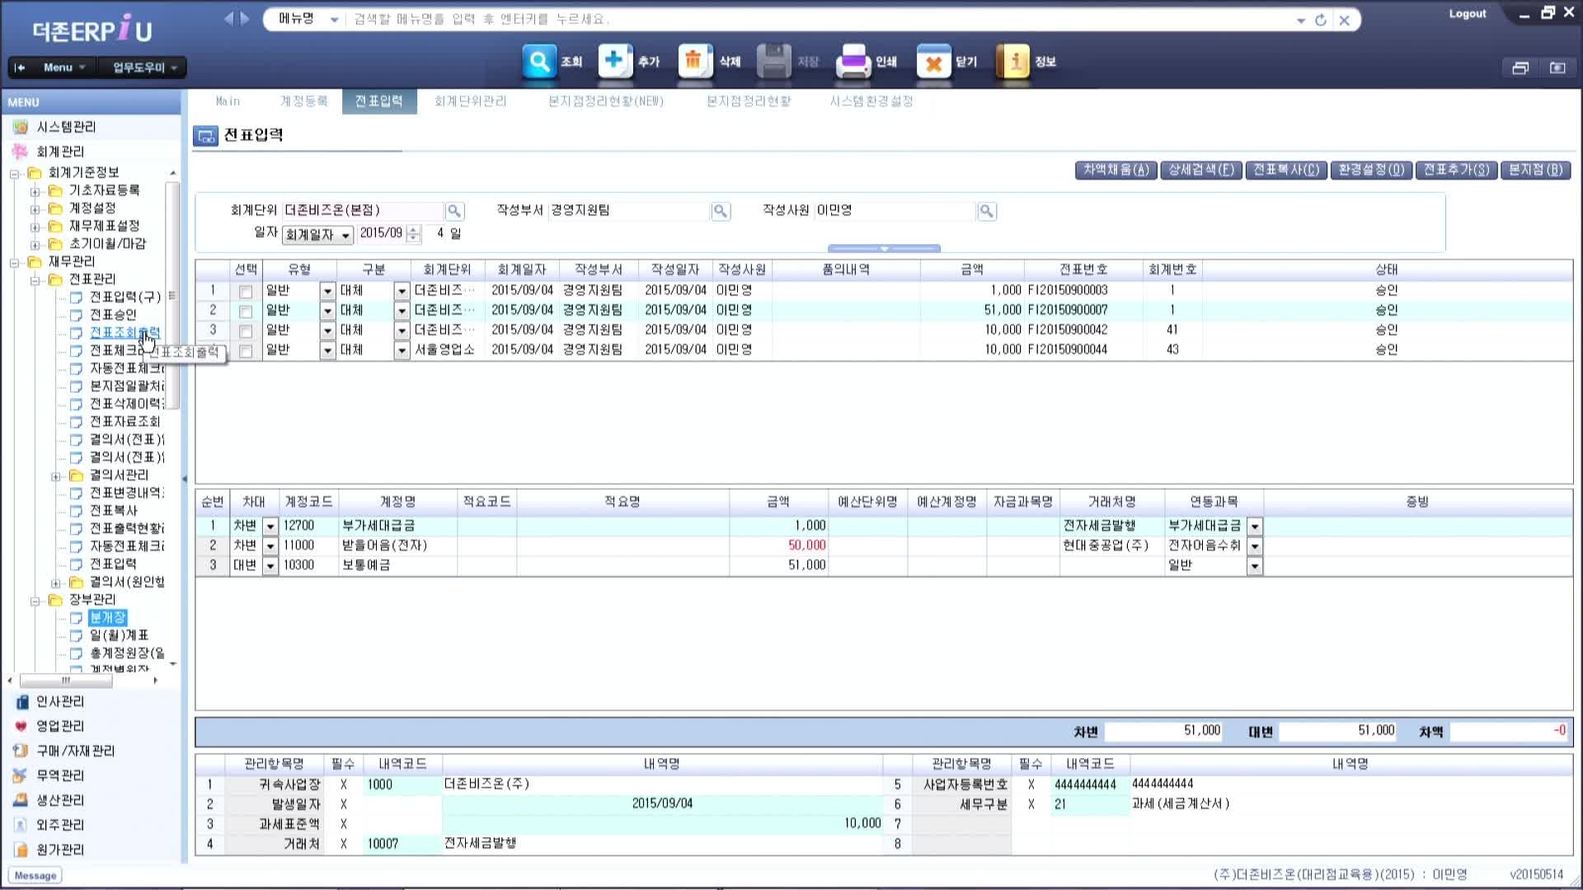Viewport: 1583px width, 890px height.
Task: Expand the 기초자료등록 tree folder
Action: pos(35,191)
